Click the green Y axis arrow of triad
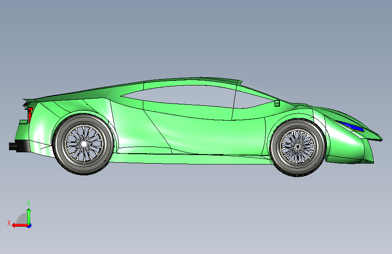Viewport: 392px width, 254px height. tap(29, 216)
